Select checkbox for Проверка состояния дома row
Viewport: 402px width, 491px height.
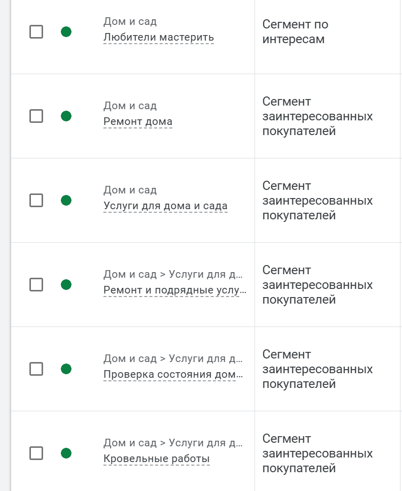point(36,369)
